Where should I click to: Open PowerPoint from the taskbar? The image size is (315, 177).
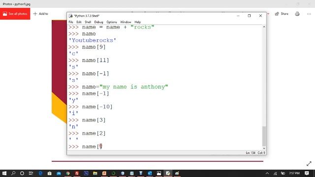(x=104, y=173)
